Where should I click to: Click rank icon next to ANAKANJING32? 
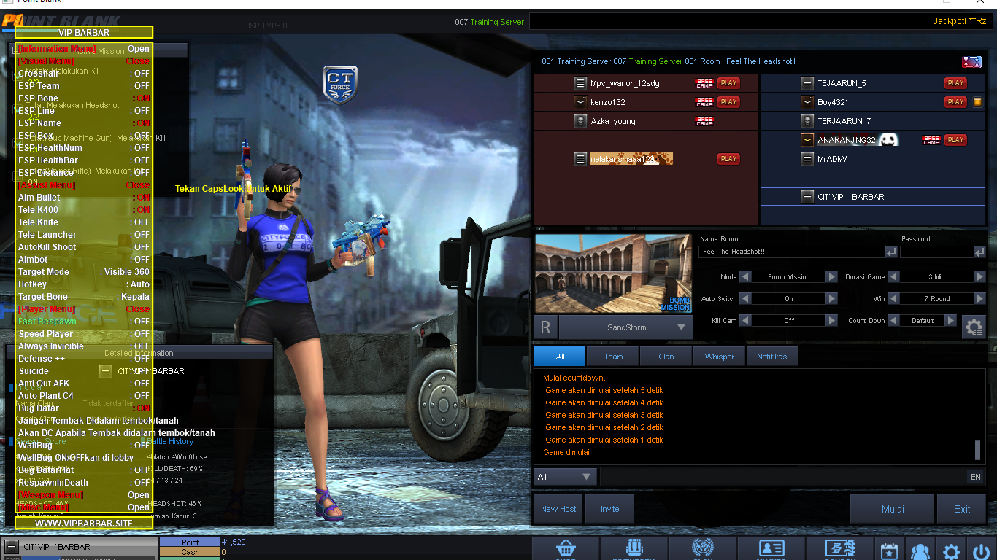tap(807, 140)
